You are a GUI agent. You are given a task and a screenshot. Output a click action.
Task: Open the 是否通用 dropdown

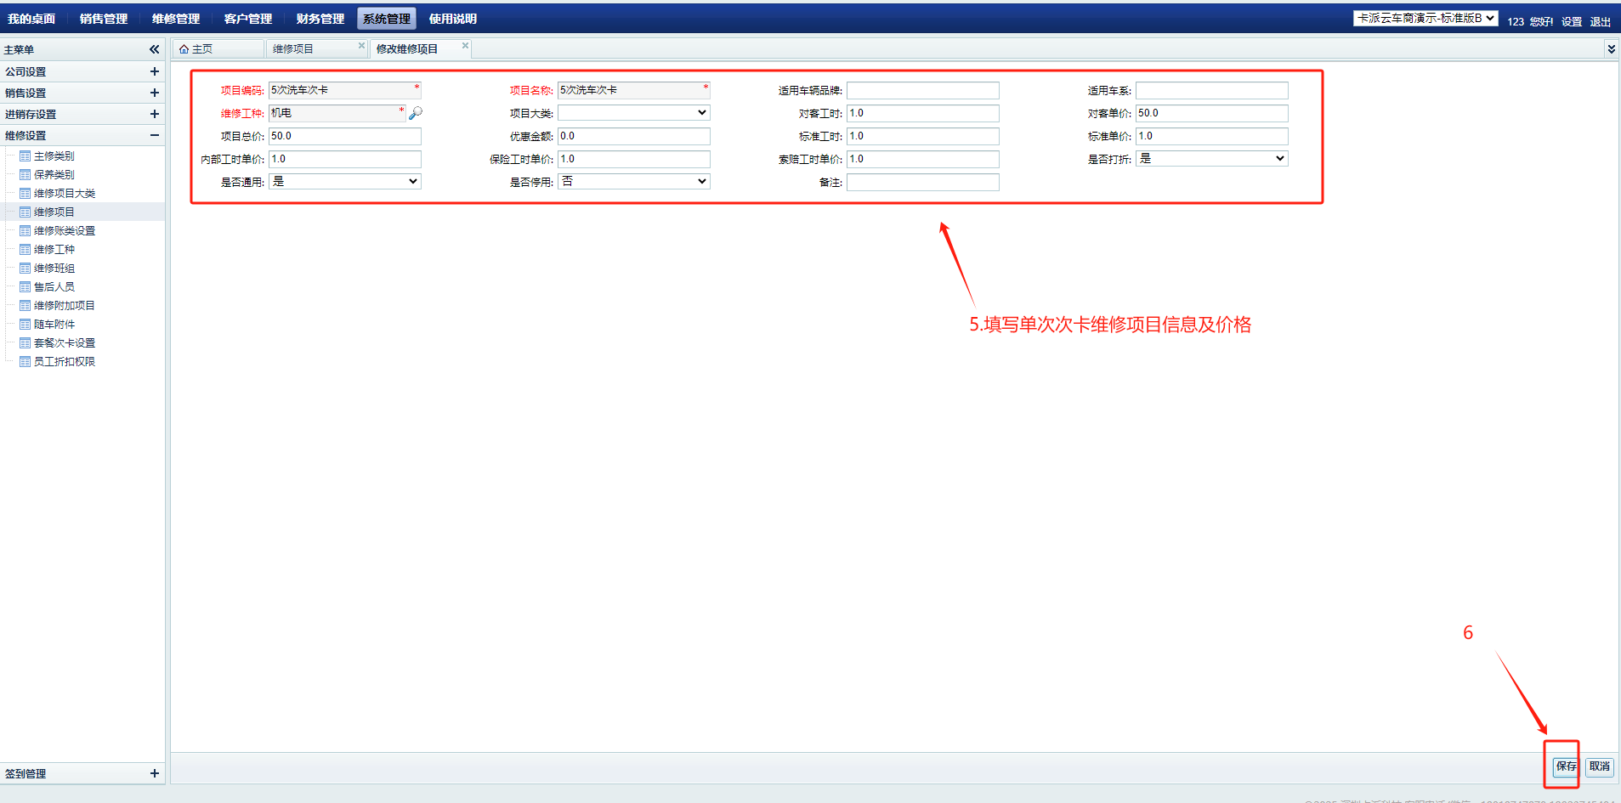click(x=344, y=182)
